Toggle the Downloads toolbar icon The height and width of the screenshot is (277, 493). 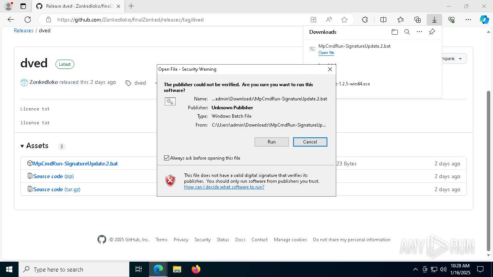[x=434, y=20]
